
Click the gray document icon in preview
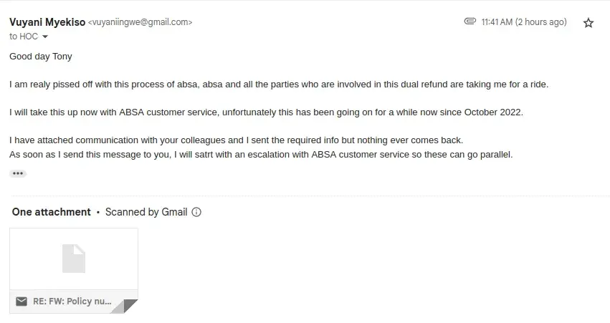[74, 259]
